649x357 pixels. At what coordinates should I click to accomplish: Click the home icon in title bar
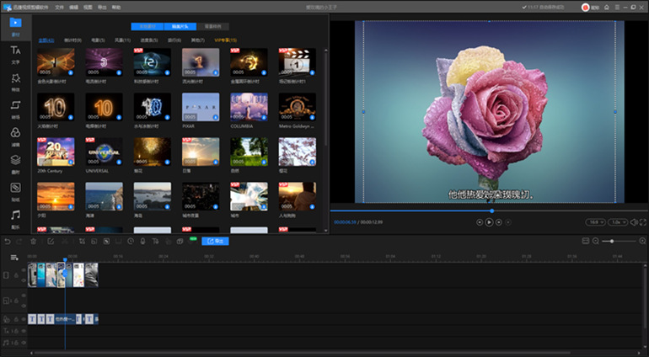coord(607,8)
